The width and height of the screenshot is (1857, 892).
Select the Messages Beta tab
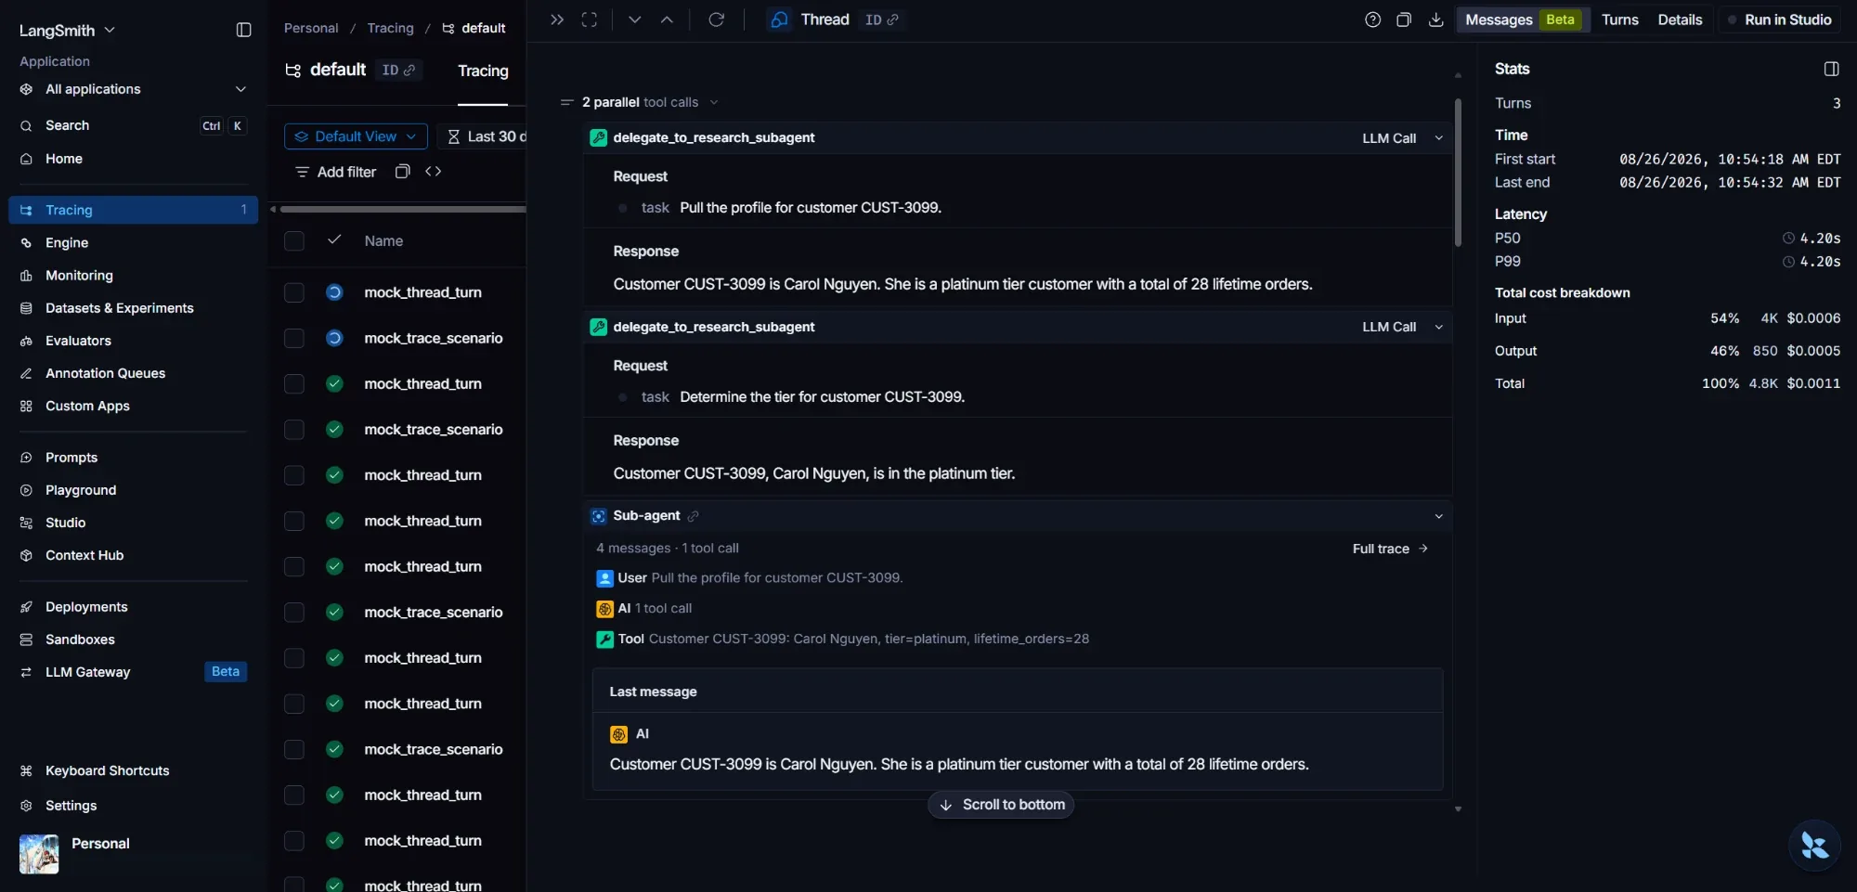pyautogui.click(x=1523, y=19)
